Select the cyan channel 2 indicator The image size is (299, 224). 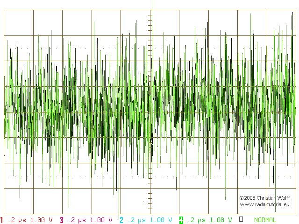[121, 220]
